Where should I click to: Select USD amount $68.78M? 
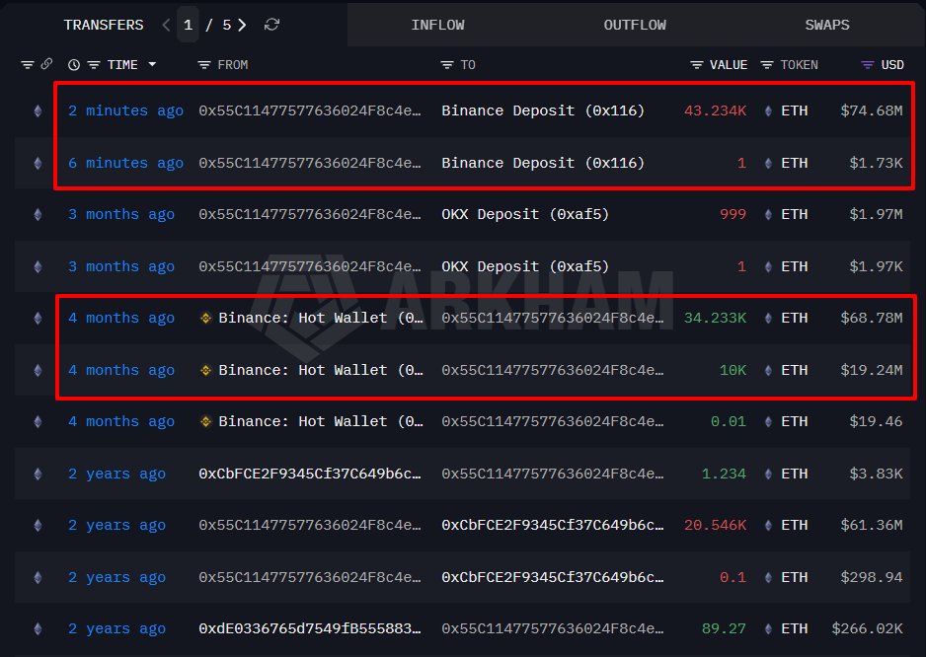click(871, 319)
